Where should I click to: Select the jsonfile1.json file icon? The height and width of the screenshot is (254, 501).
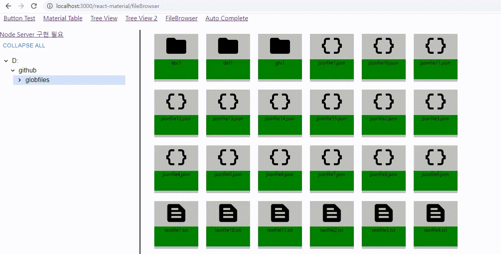(x=332, y=46)
